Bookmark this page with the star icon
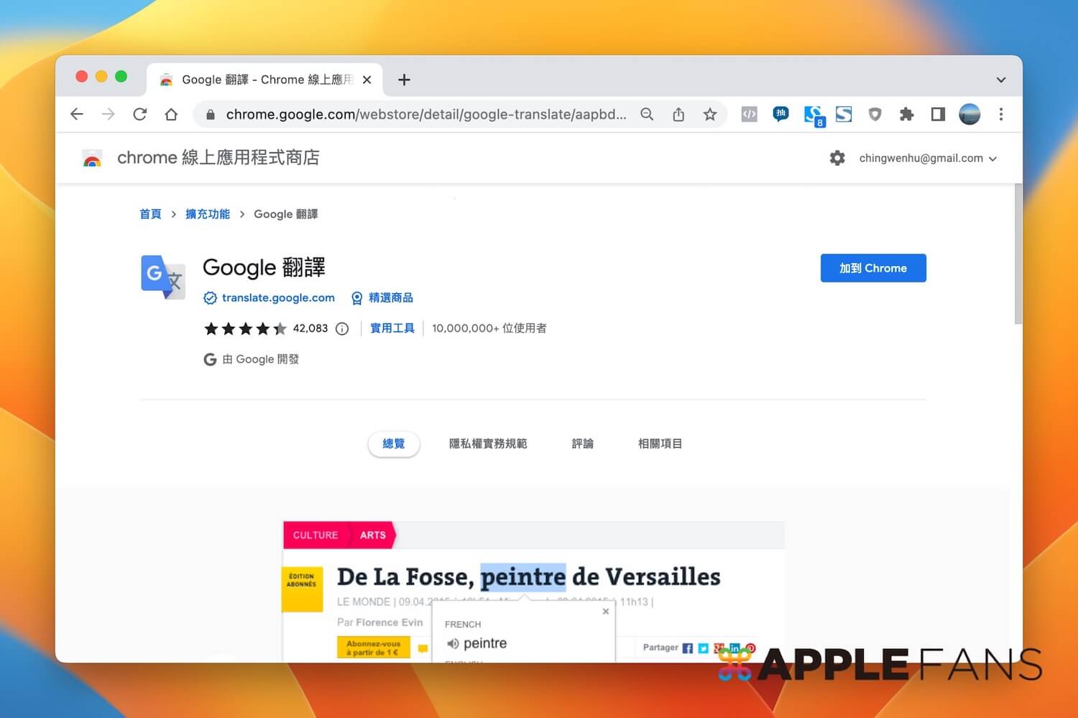Image resolution: width=1078 pixels, height=718 pixels. click(x=710, y=114)
